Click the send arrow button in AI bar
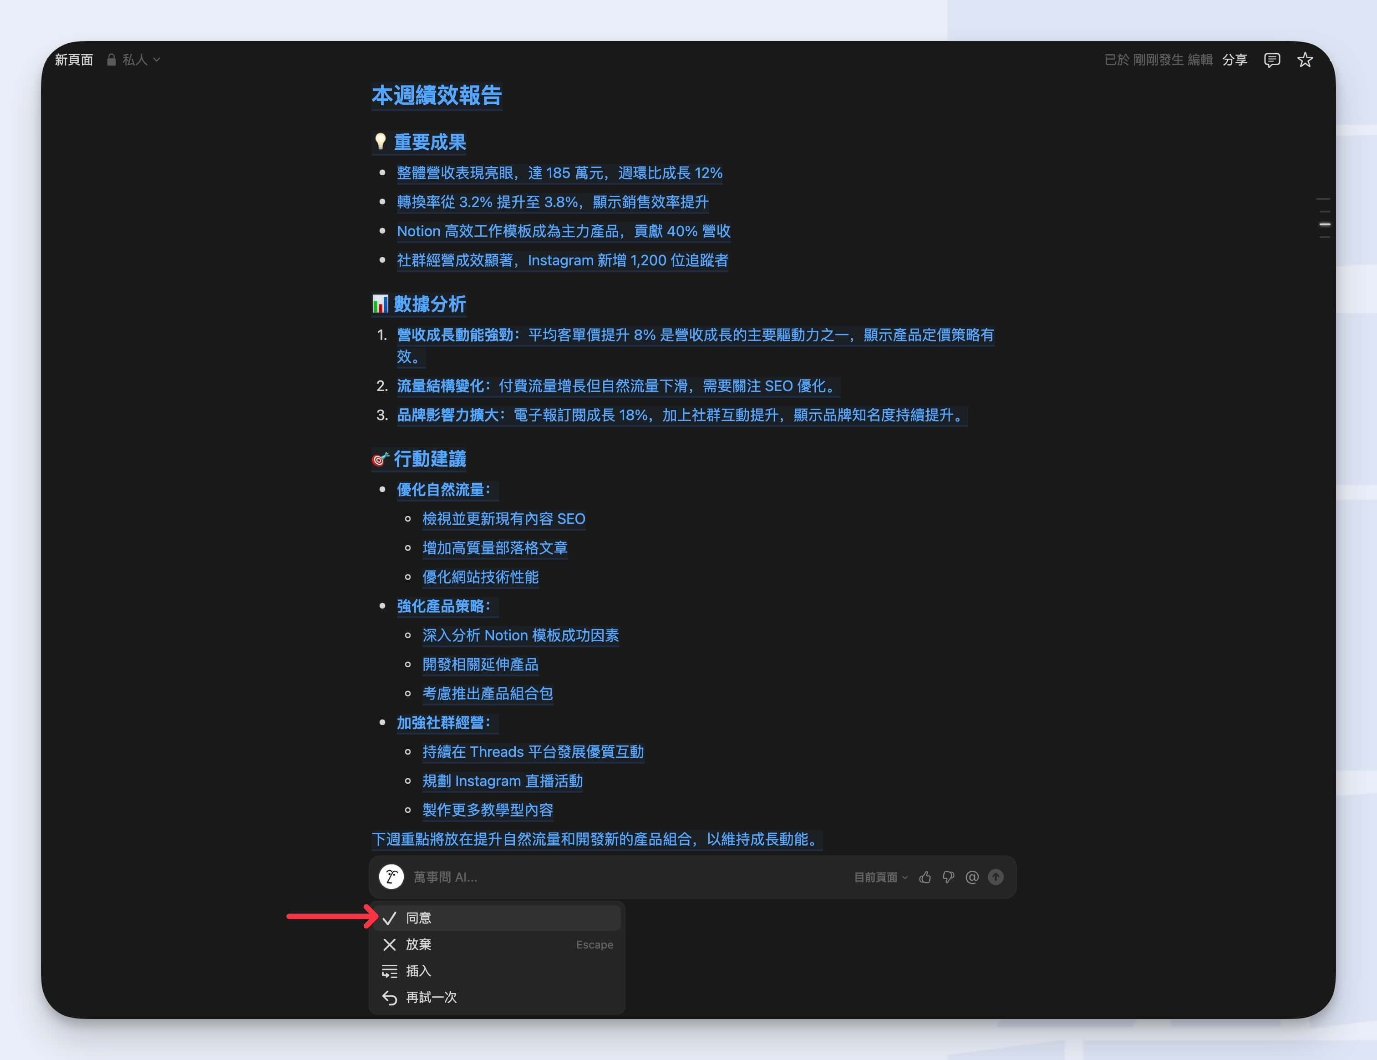This screenshot has height=1060, width=1377. tap(996, 877)
